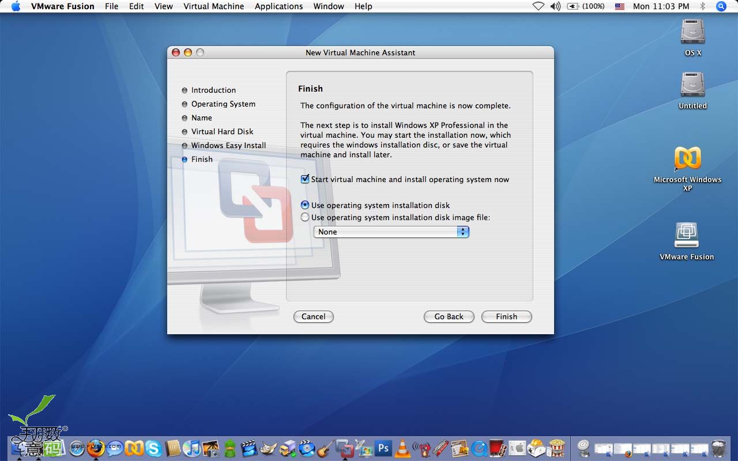Image resolution: width=738 pixels, height=461 pixels.
Task: Open Skype from the dock
Action: (153, 448)
